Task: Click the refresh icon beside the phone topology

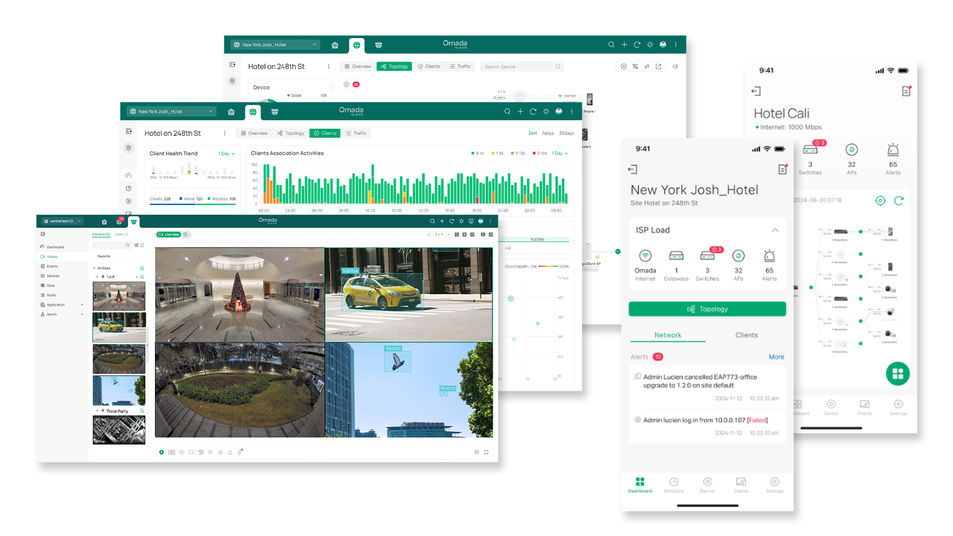Action: [898, 201]
